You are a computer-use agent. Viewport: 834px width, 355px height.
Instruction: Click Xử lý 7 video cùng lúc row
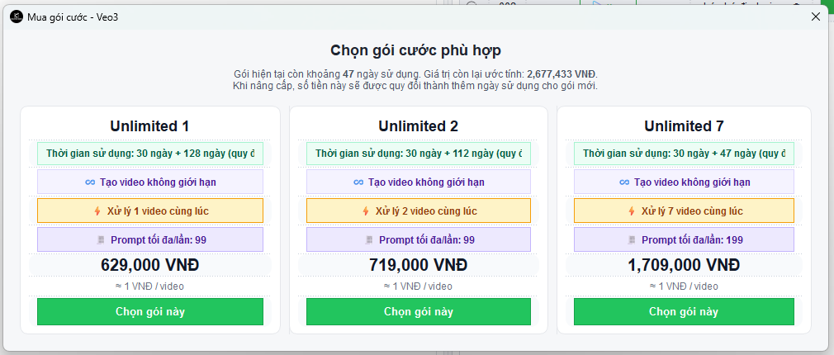point(684,211)
